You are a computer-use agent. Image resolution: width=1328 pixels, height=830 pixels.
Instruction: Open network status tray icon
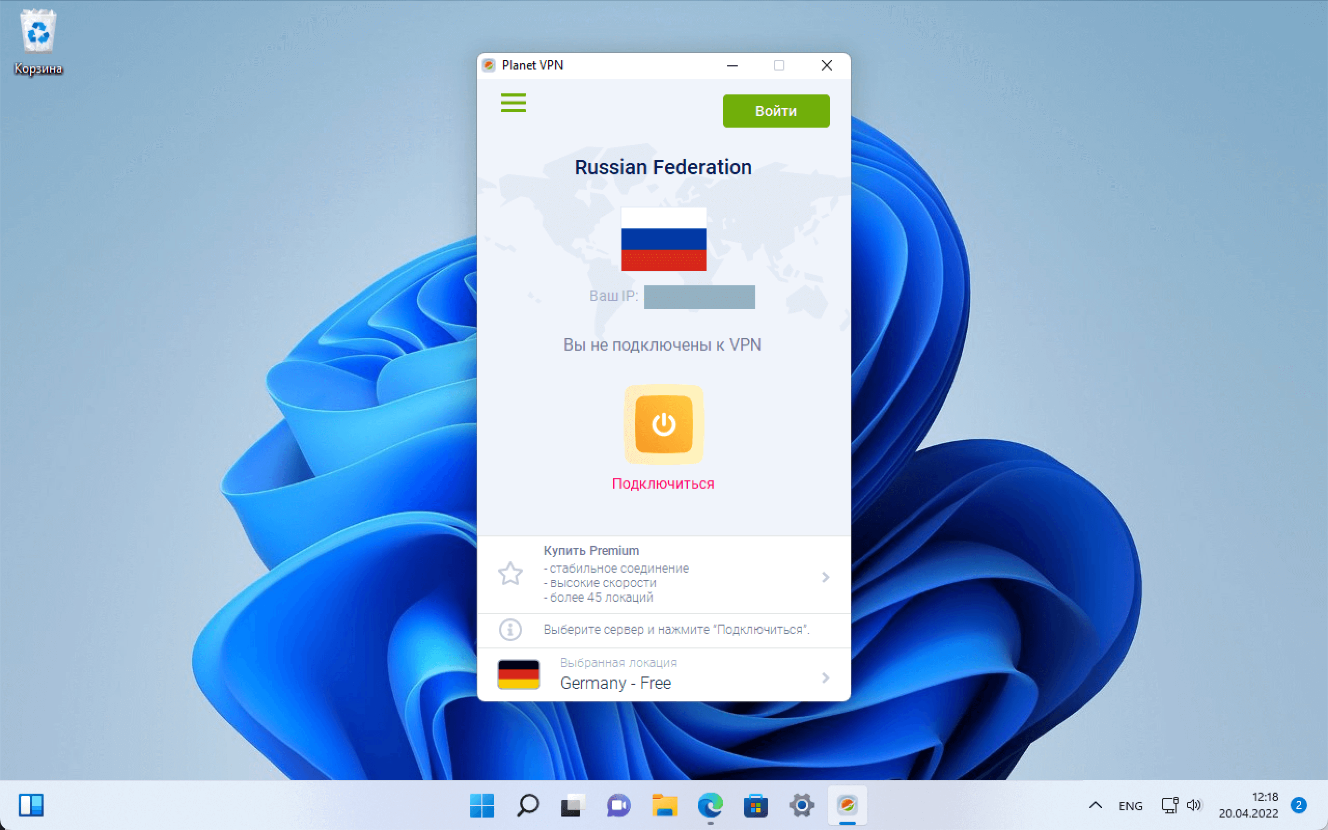pyautogui.click(x=1170, y=805)
